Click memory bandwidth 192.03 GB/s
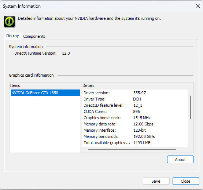The width and height of the screenshot is (203, 190). 144,136
